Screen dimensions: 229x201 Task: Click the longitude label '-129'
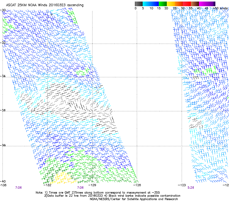[x=92, y=185]
